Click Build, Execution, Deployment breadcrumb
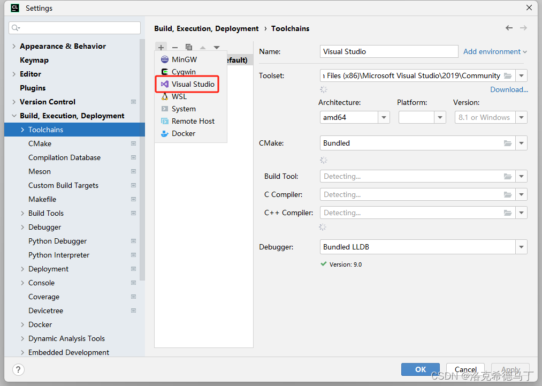The image size is (542, 386). [207, 28]
